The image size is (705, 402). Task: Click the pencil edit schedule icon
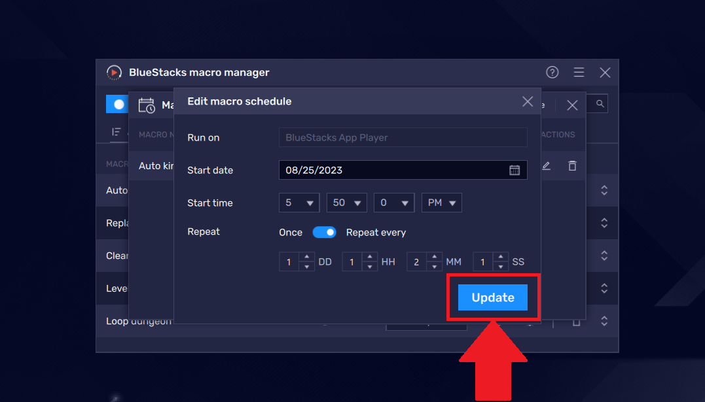[546, 166]
